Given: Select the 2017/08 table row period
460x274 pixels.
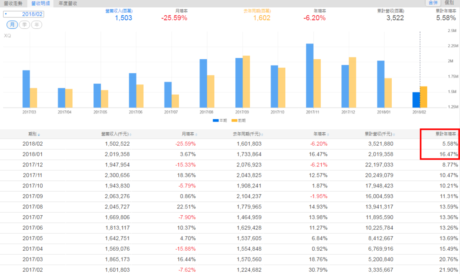Looking at the screenshot, I should (32, 207).
